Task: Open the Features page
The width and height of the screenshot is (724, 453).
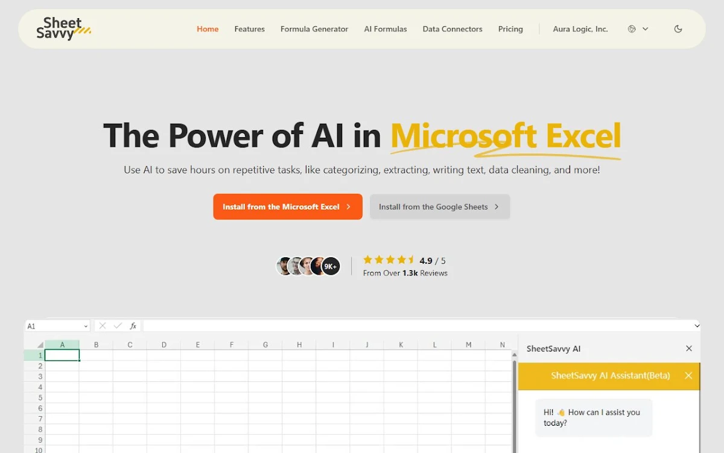Action: tap(250, 29)
